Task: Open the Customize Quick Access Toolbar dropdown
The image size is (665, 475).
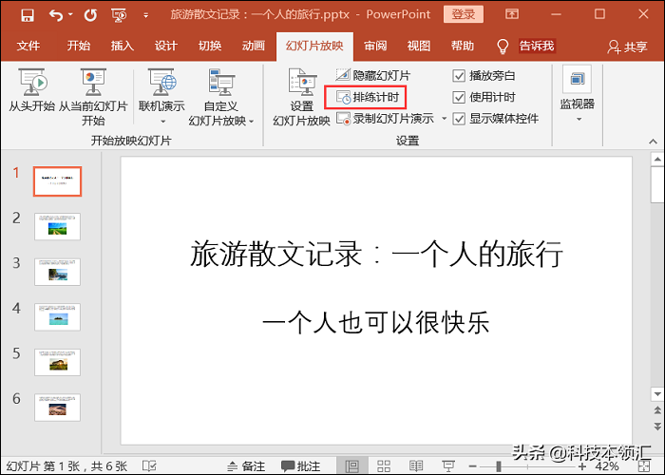Action: tap(146, 15)
